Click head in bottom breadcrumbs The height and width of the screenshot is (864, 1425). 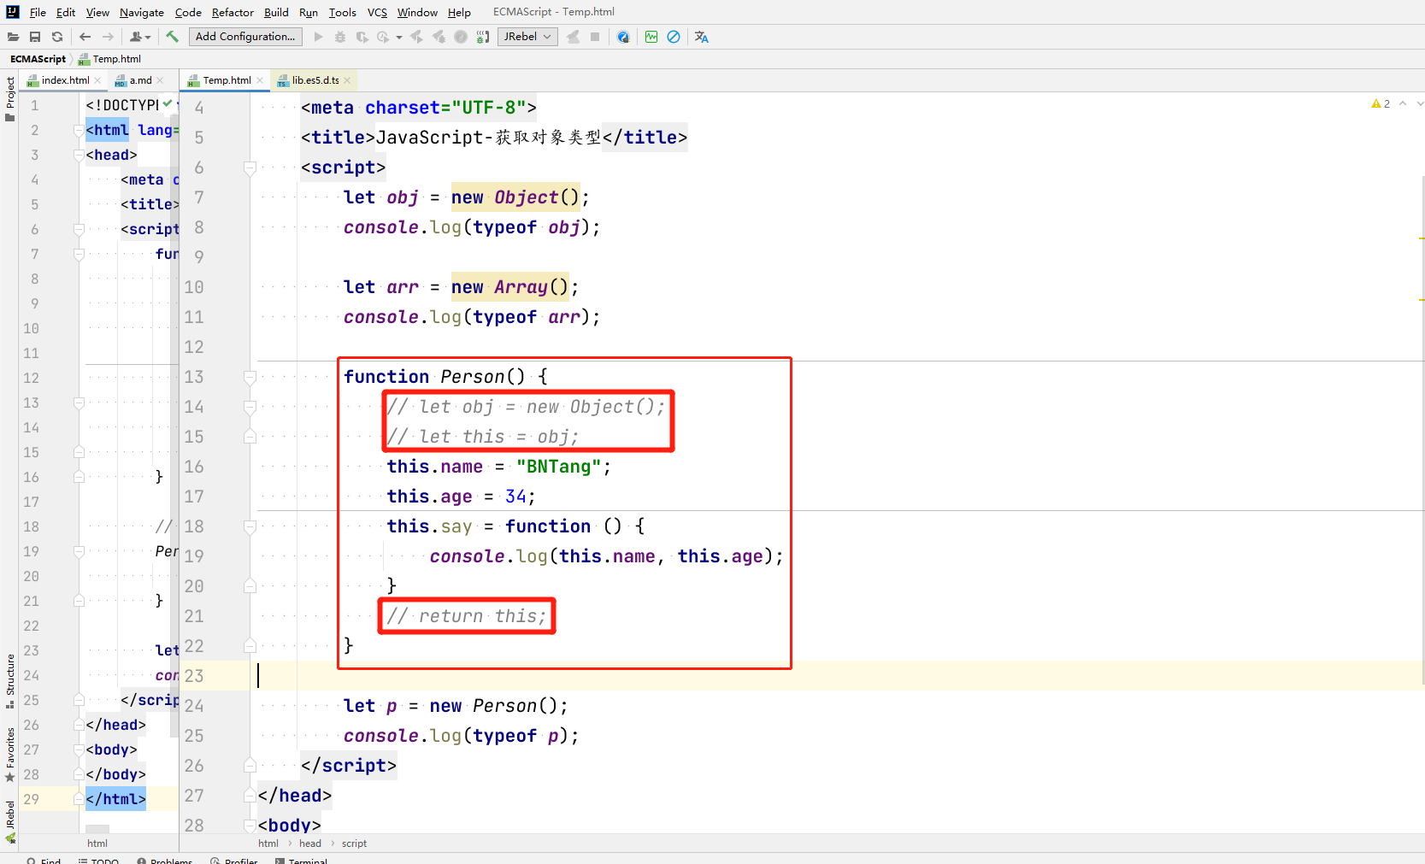pos(310,843)
